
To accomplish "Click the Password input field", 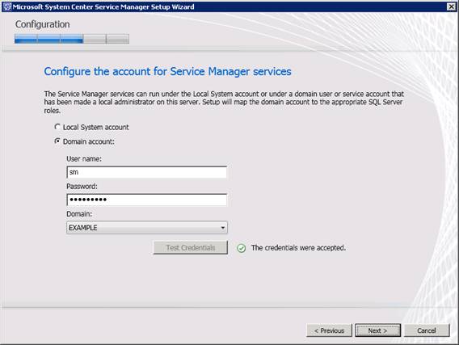I will click(x=146, y=200).
